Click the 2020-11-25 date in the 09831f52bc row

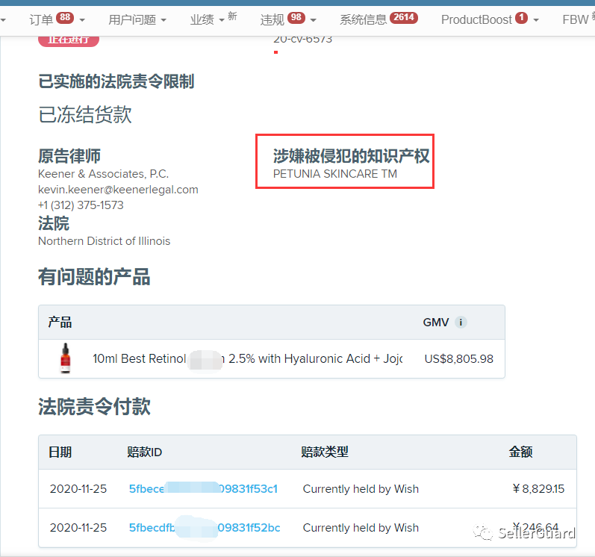(x=78, y=528)
